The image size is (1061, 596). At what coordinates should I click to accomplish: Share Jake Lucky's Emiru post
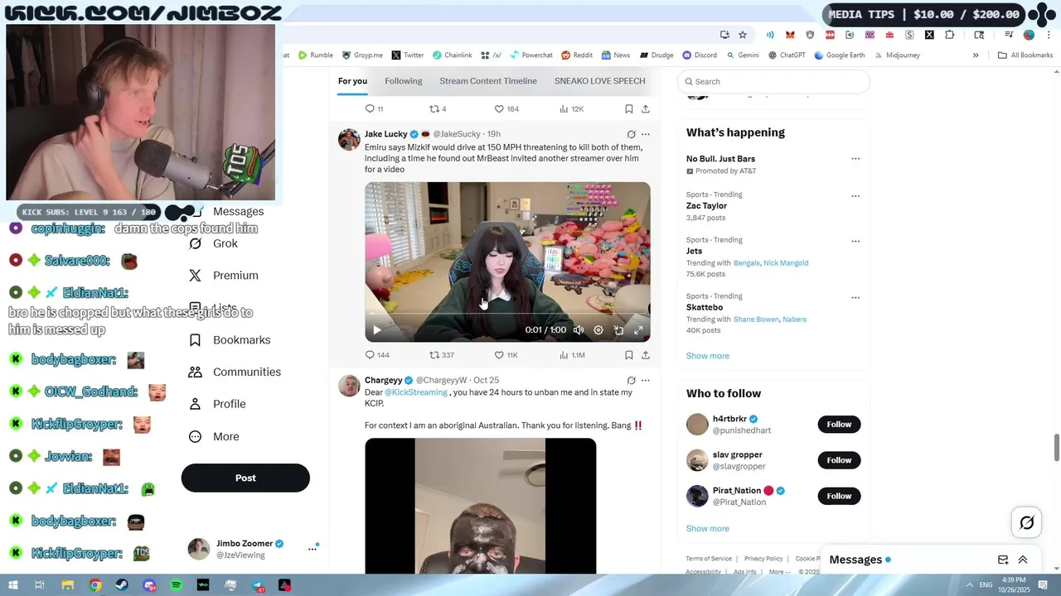[x=646, y=355]
